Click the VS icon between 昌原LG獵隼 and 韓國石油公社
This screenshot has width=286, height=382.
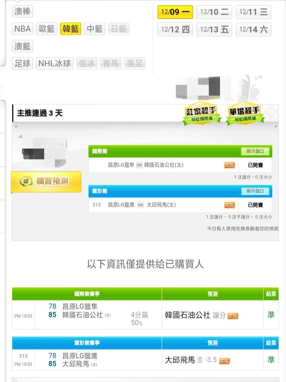click(x=139, y=165)
